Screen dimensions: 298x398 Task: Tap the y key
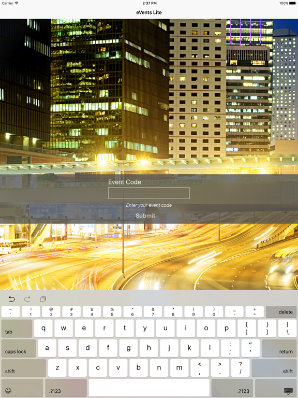tap(145, 328)
